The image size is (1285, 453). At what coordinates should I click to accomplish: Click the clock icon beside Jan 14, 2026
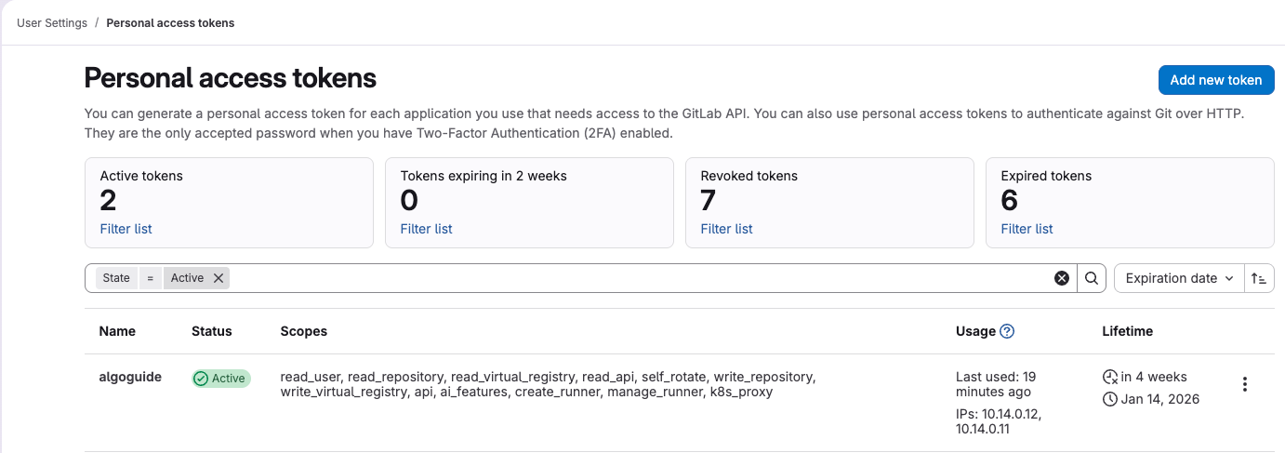[1109, 399]
